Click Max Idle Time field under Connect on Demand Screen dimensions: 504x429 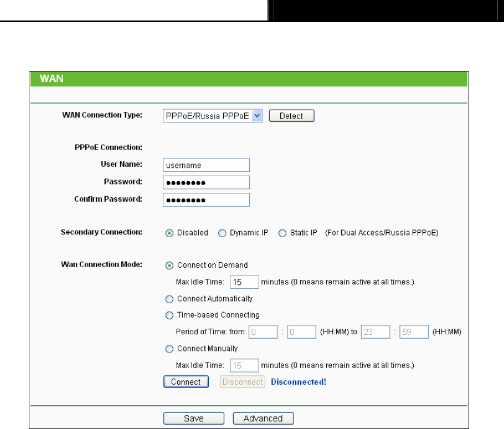244,282
